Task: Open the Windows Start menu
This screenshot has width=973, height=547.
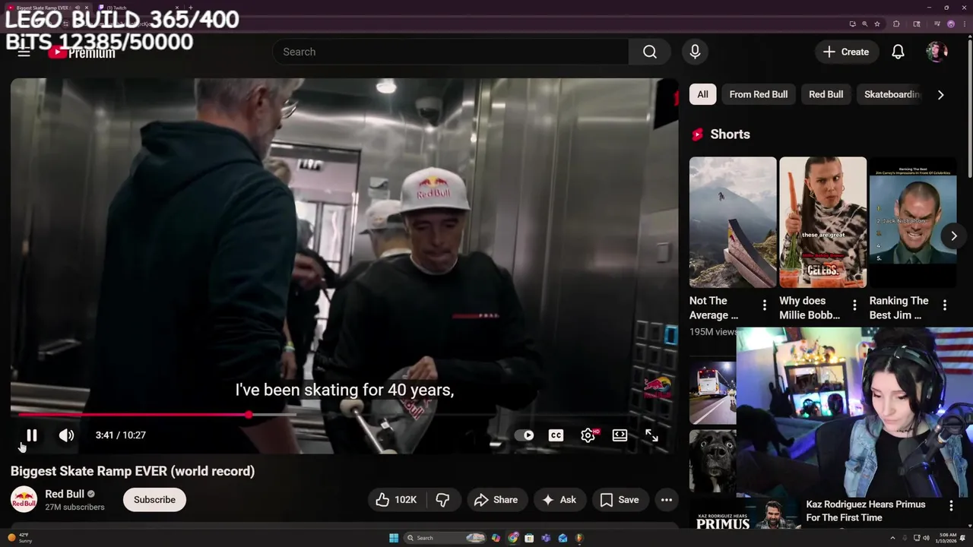Action: coord(394,538)
